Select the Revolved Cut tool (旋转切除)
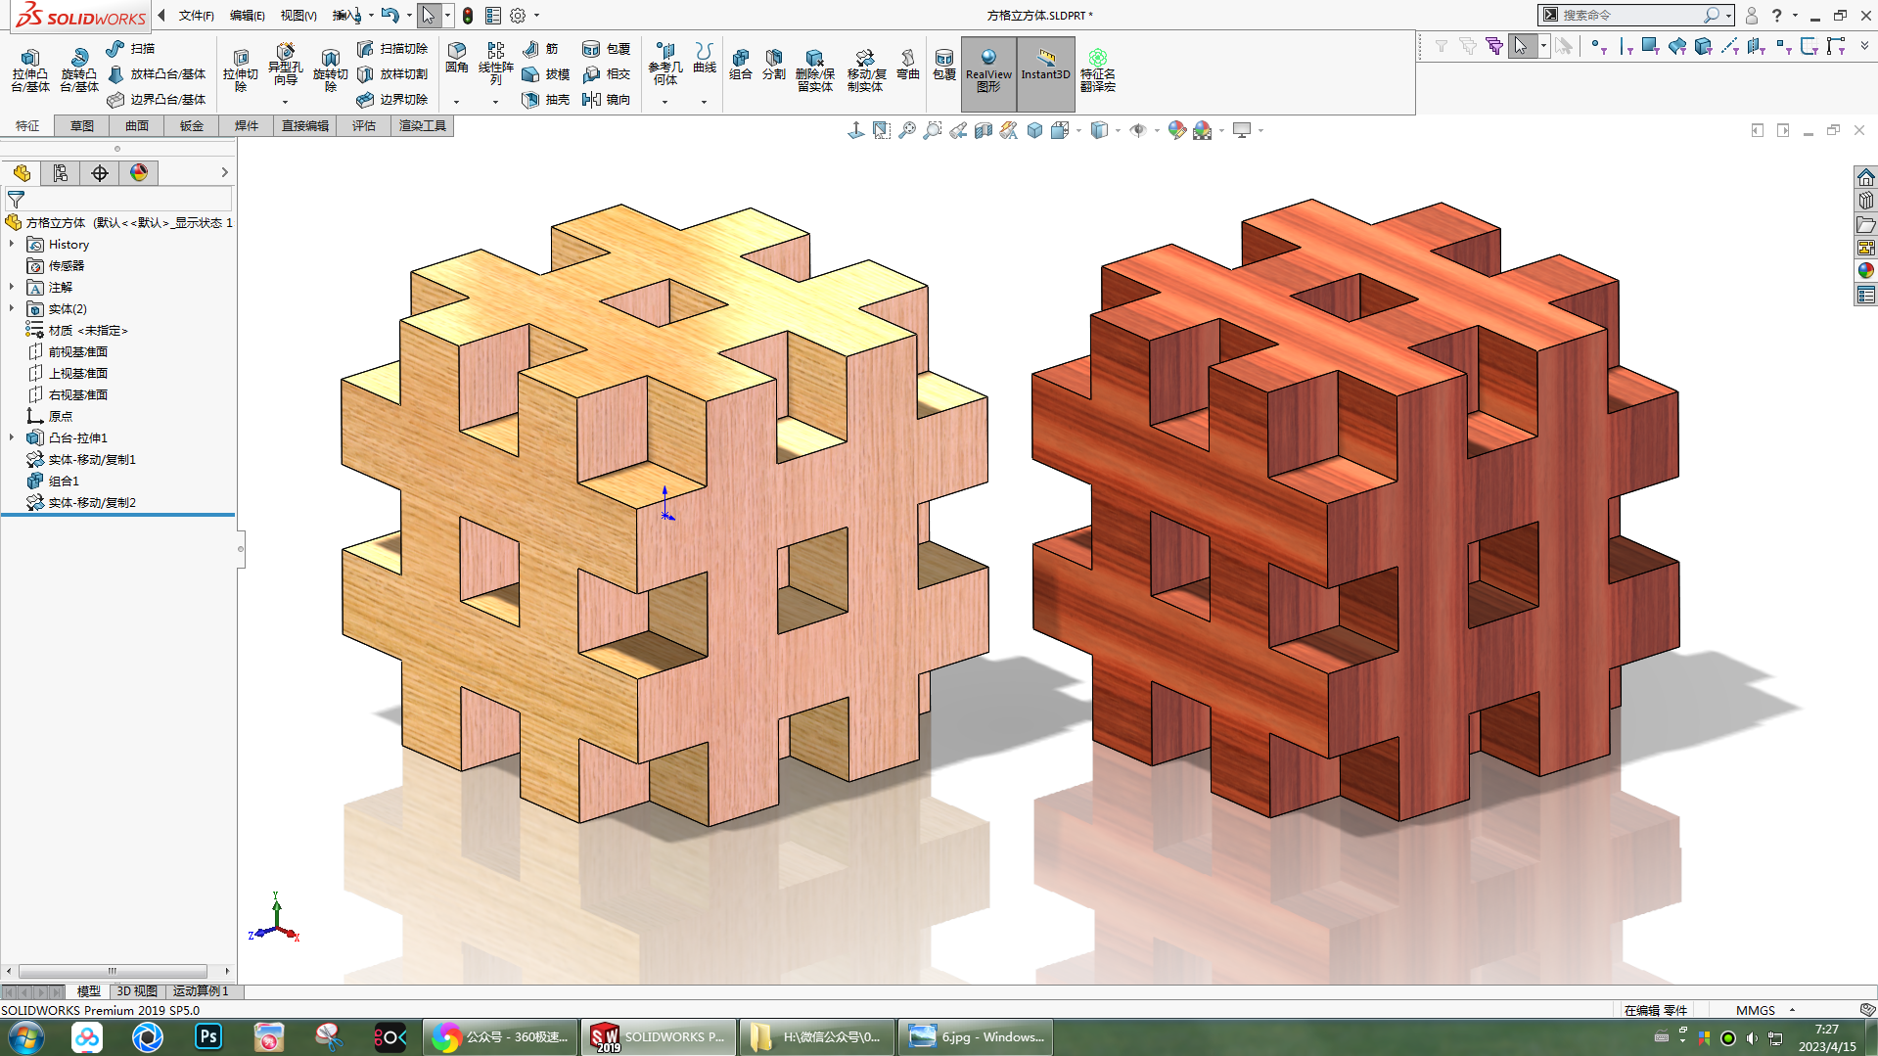Viewport: 1878px width, 1056px height. tap(330, 70)
